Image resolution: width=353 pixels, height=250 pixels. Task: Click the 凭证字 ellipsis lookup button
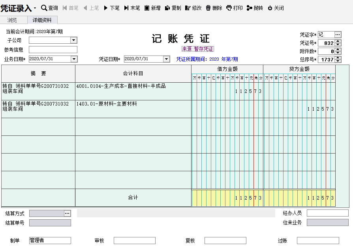pyautogui.click(x=338, y=35)
